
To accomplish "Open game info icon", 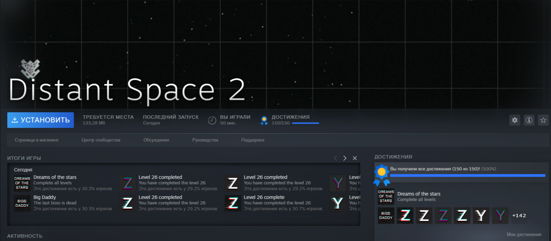I will [x=529, y=120].
